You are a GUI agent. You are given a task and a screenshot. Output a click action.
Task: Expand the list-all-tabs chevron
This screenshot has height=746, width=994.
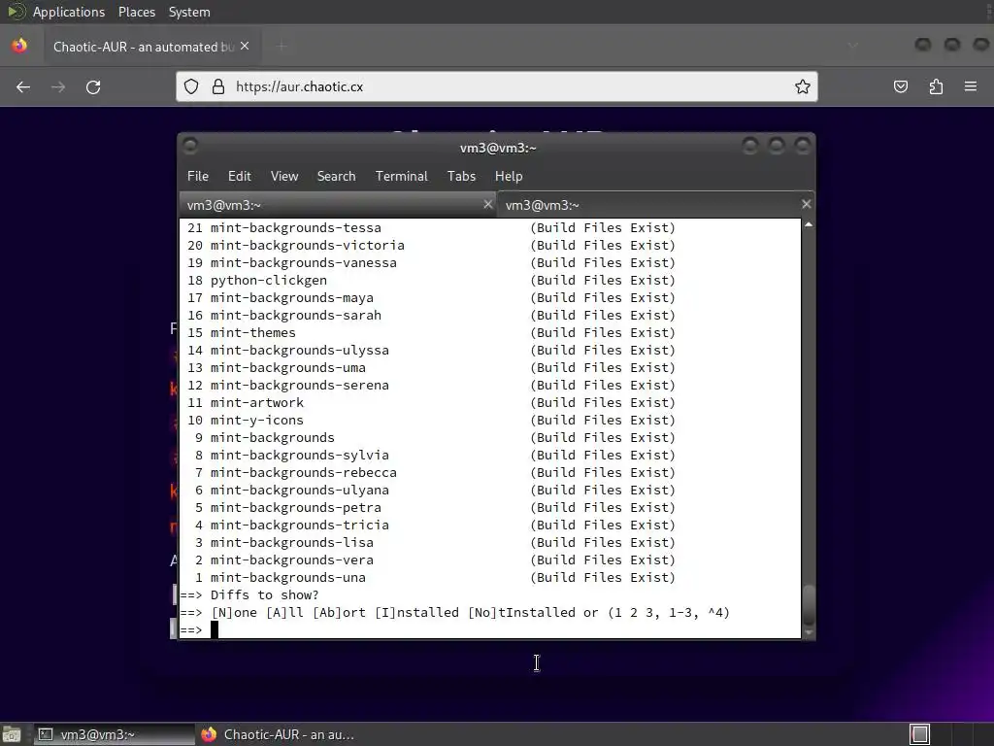(853, 46)
